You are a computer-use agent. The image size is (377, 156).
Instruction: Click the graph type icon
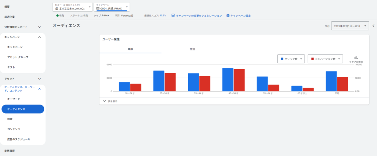[356, 58]
